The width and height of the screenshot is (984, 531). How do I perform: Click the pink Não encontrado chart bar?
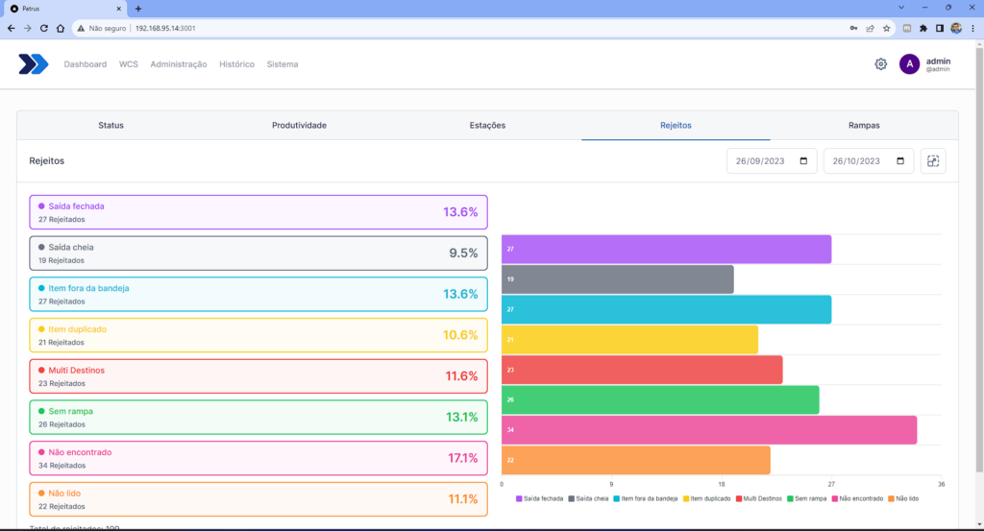tap(709, 430)
